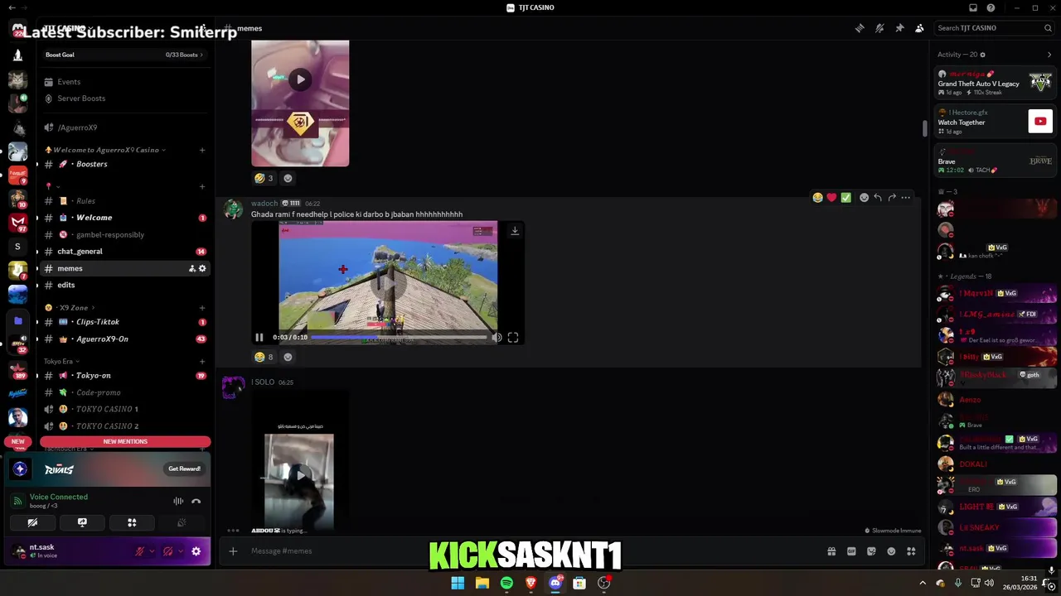Open Activity settings gear

pos(983,55)
